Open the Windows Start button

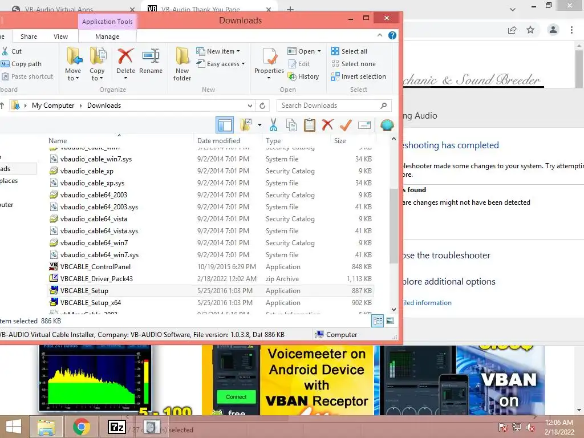(14, 427)
